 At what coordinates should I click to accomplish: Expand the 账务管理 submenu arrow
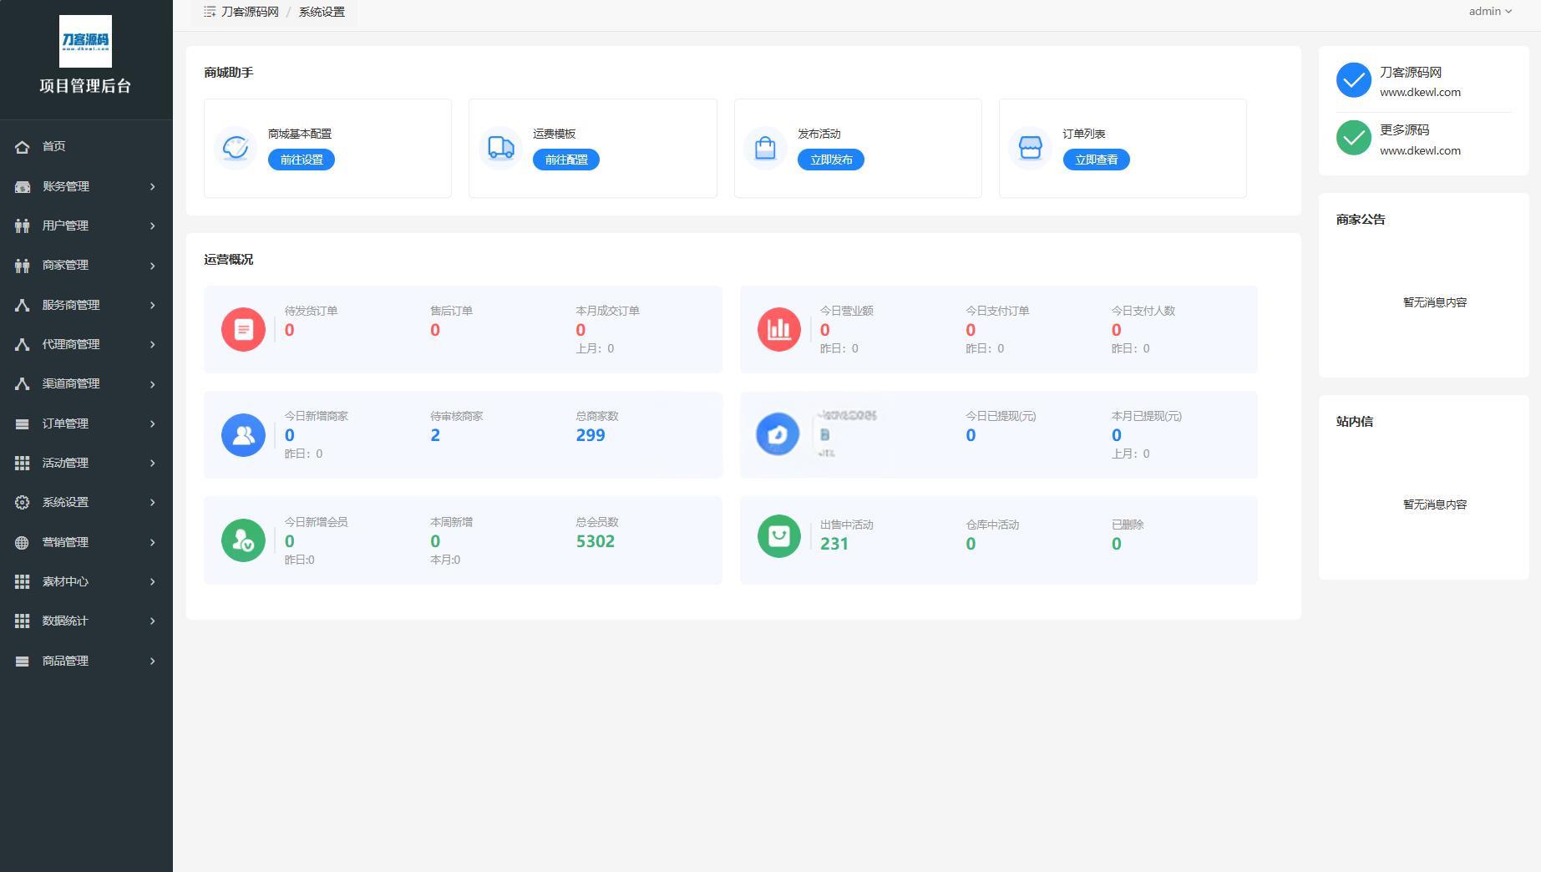click(153, 186)
